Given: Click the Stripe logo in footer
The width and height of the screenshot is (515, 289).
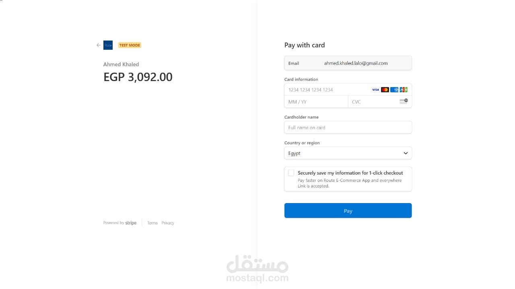Looking at the screenshot, I should [x=131, y=223].
